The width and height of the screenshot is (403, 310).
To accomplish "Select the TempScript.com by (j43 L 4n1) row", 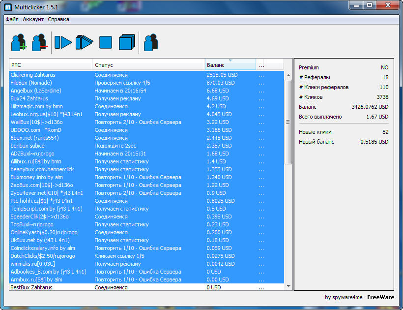I will (147, 209).
